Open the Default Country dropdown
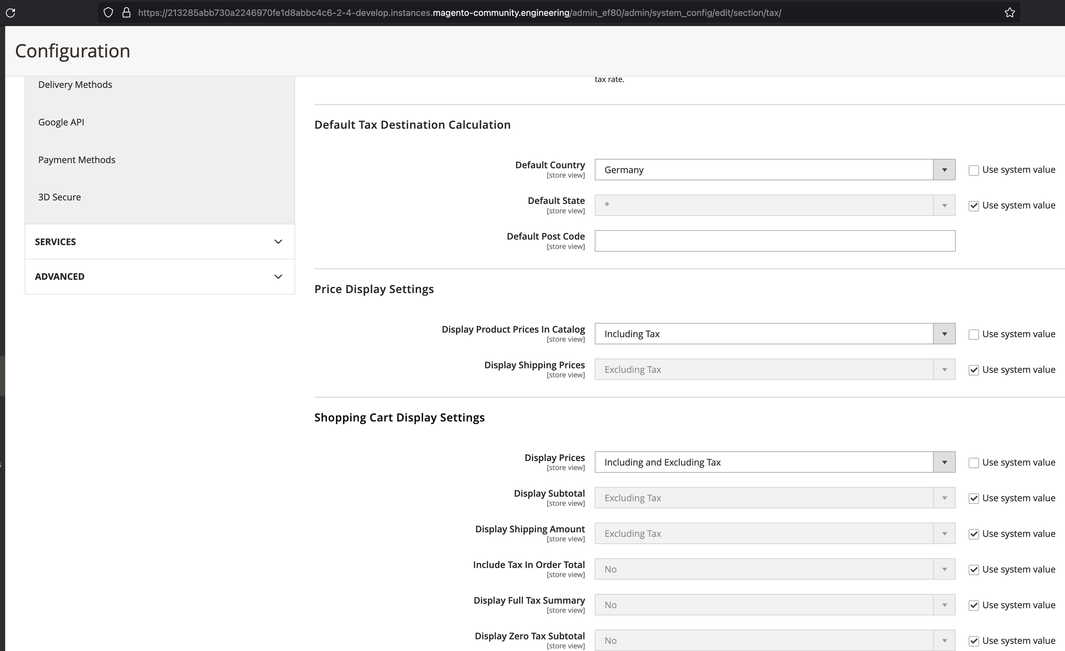The width and height of the screenshot is (1065, 651). (944, 170)
